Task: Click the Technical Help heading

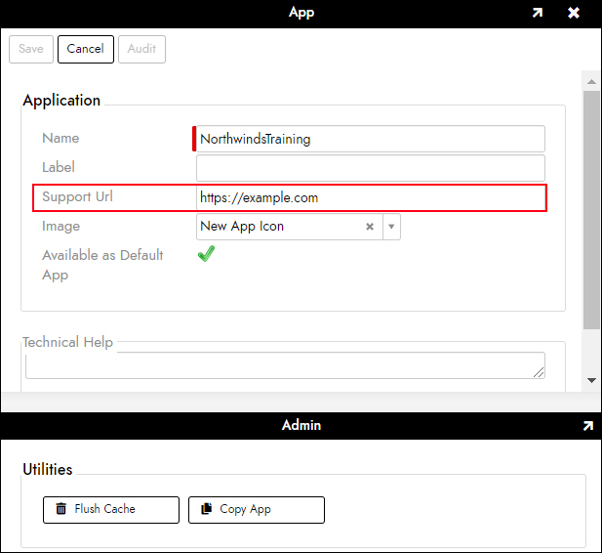Action: (67, 342)
